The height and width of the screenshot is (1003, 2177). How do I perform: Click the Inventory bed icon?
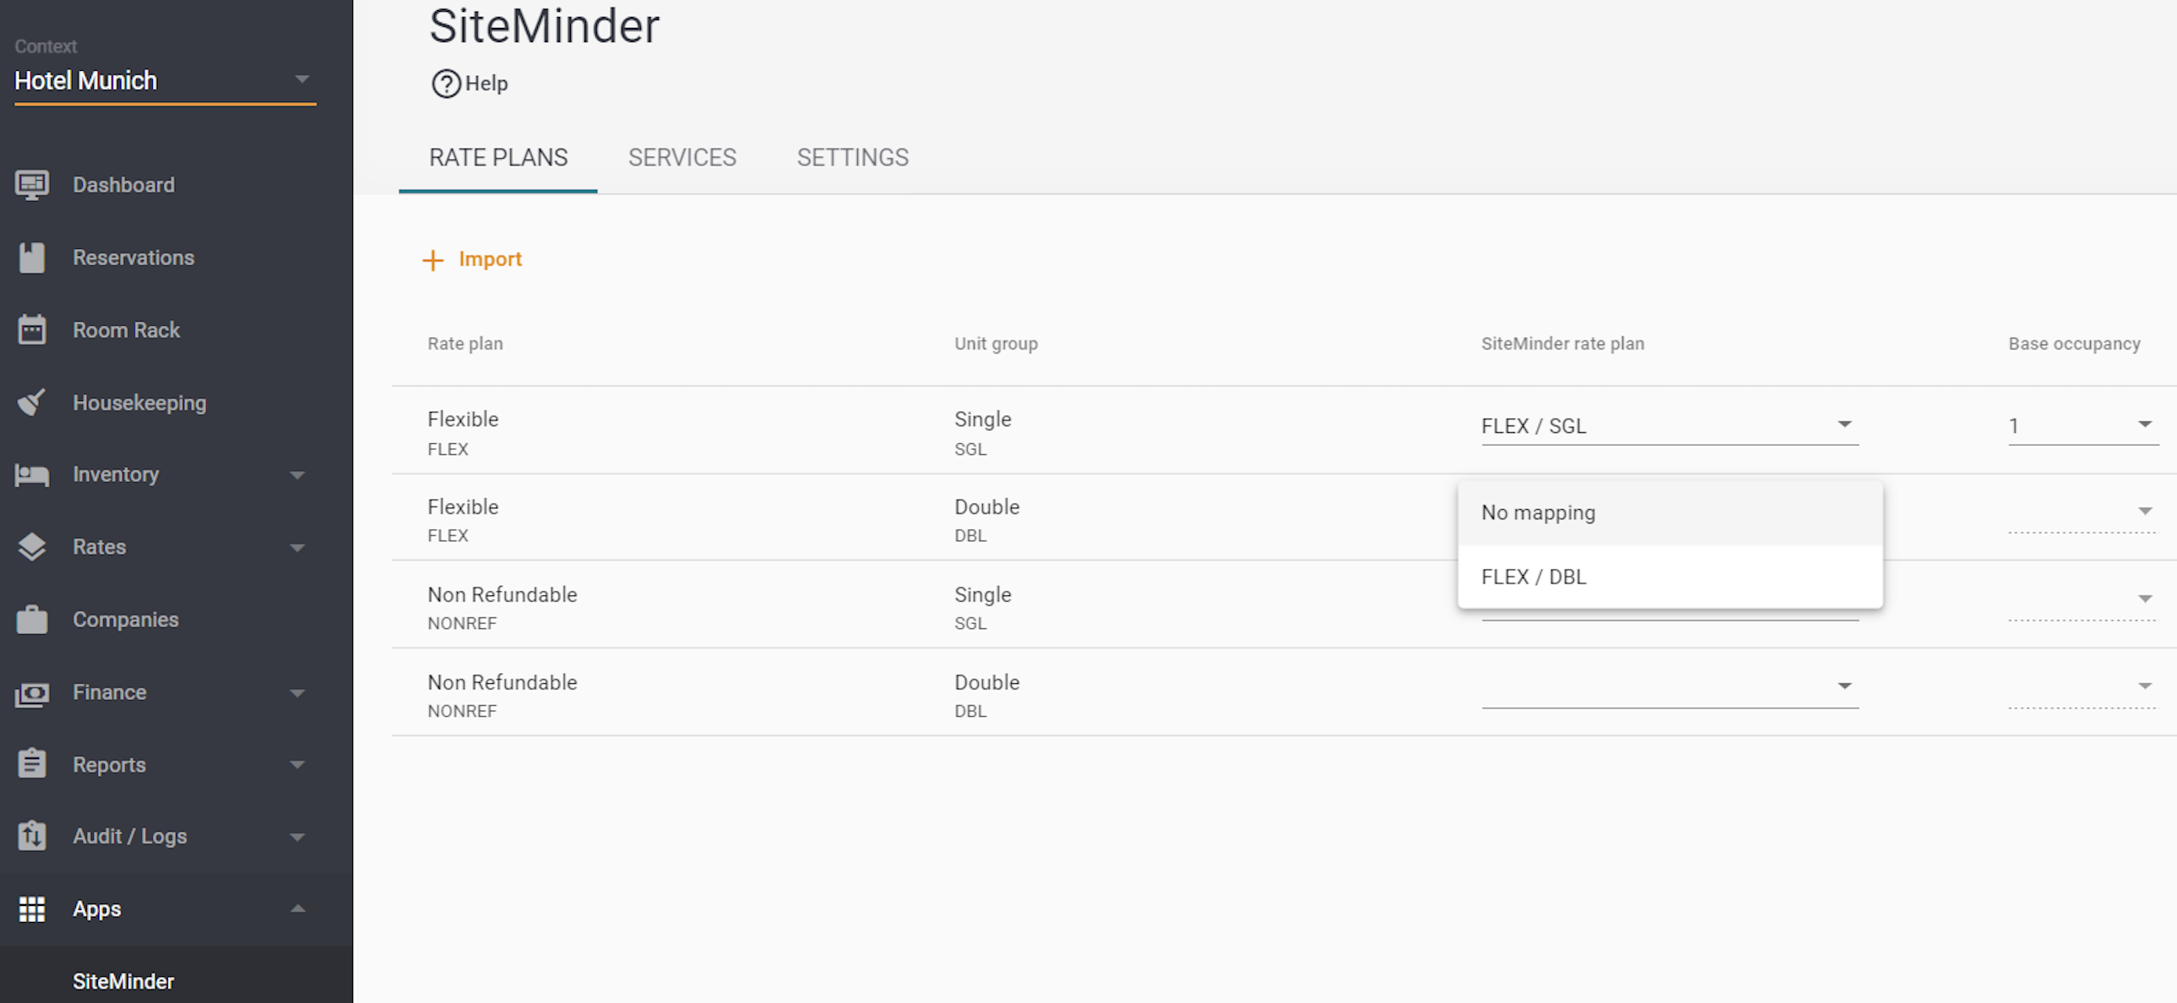(32, 474)
